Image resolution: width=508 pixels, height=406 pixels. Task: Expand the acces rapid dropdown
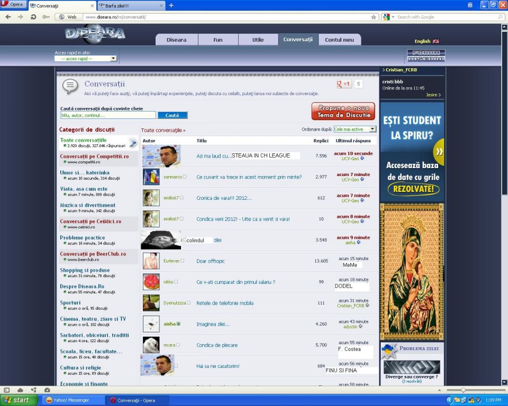click(86, 59)
